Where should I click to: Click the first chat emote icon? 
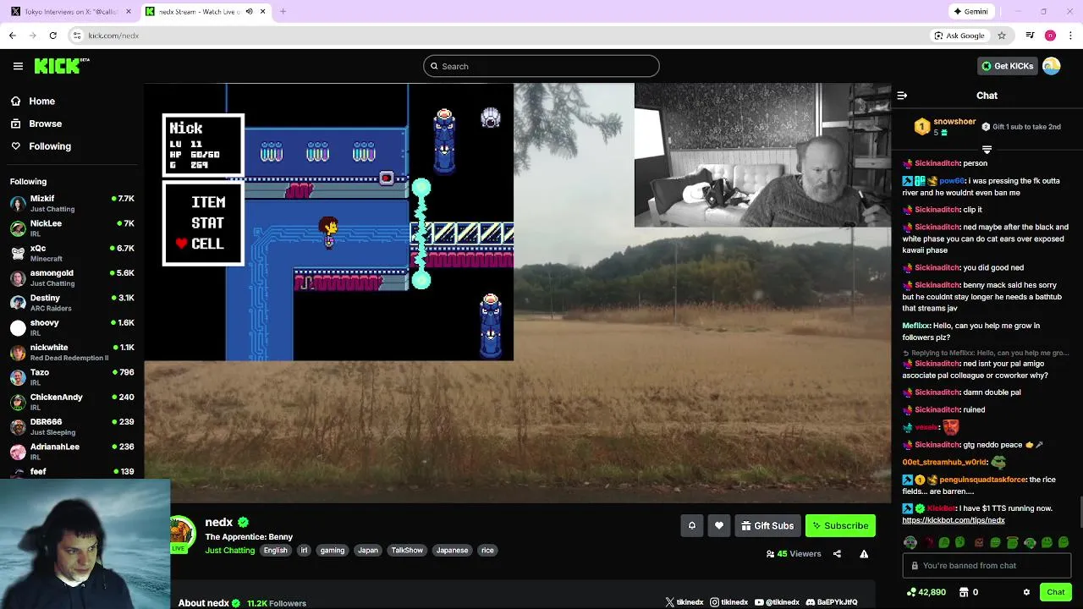click(910, 543)
